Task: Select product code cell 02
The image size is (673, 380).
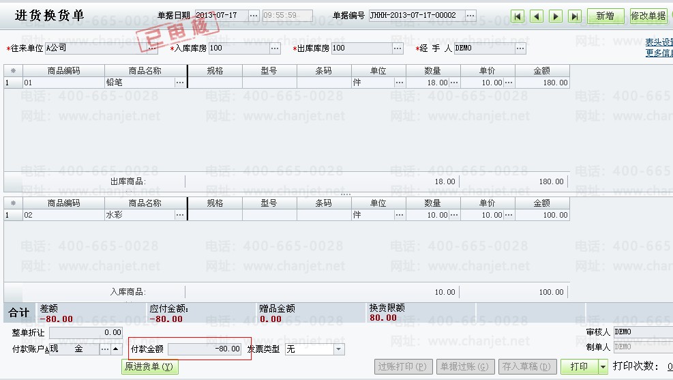Action: pyautogui.click(x=63, y=215)
